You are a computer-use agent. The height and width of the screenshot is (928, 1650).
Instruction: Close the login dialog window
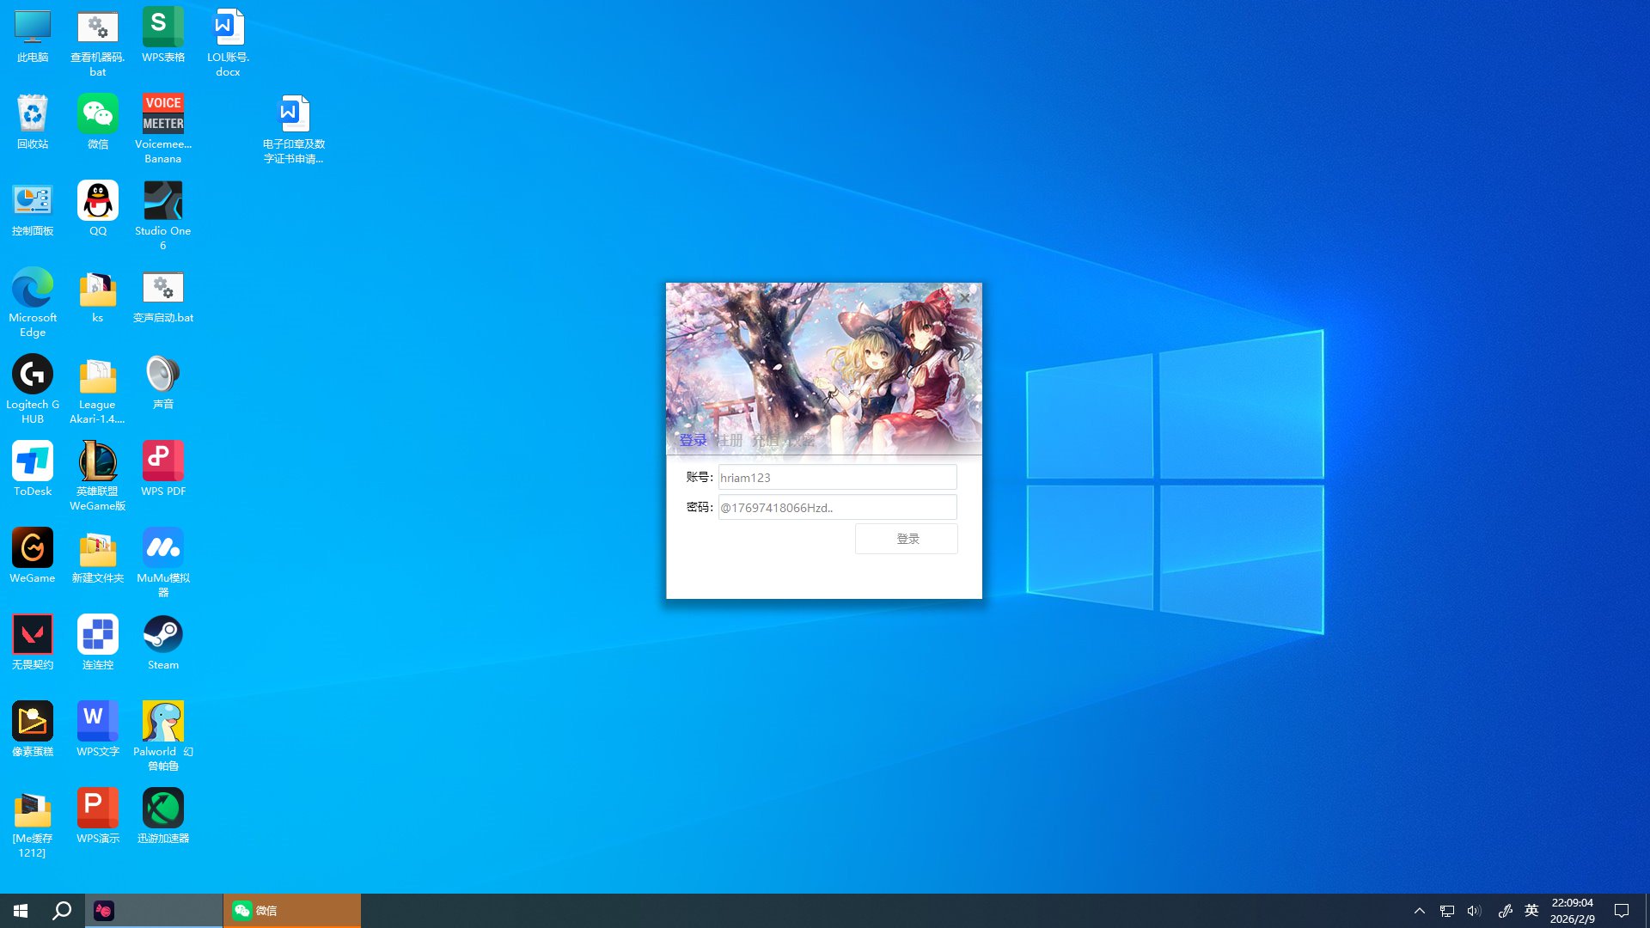(x=964, y=298)
